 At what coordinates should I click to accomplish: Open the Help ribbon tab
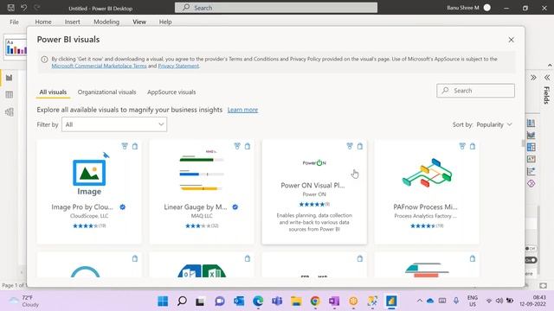tap(165, 22)
